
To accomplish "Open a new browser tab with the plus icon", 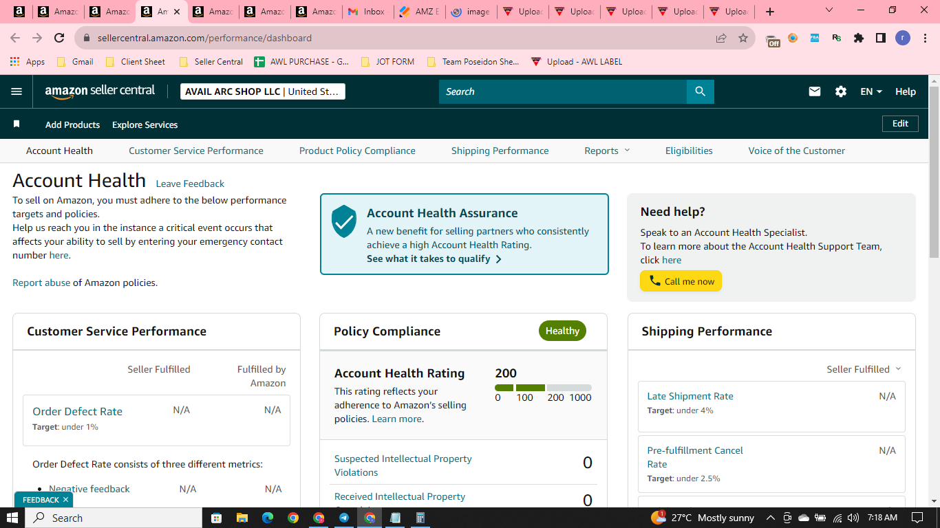I will 770,12.
